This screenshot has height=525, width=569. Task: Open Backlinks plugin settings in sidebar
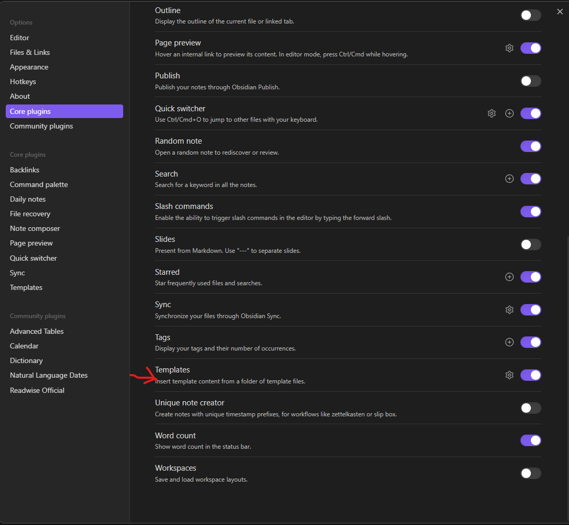tap(64, 170)
